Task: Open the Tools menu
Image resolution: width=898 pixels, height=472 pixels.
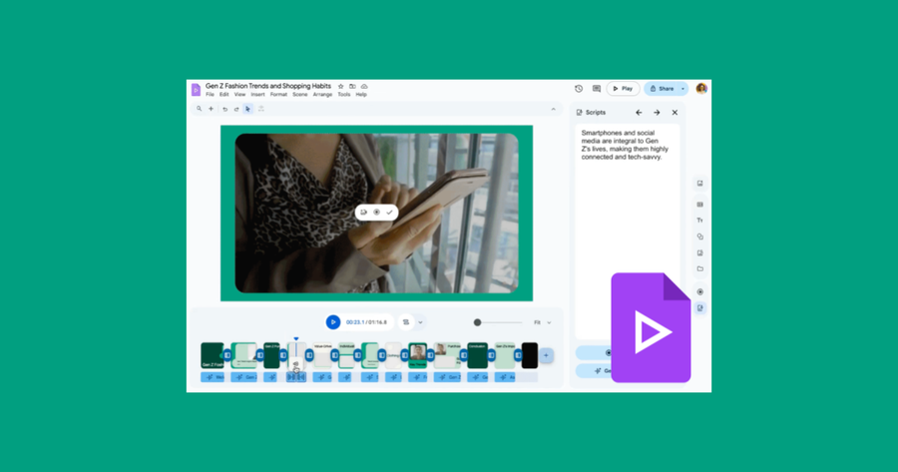Action: [343, 95]
